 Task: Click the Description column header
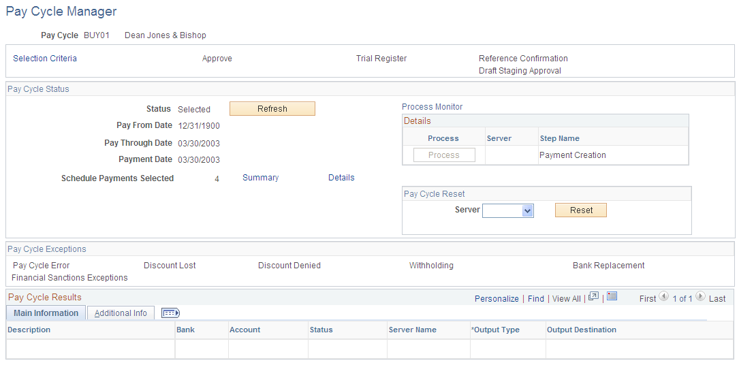pyautogui.click(x=29, y=330)
